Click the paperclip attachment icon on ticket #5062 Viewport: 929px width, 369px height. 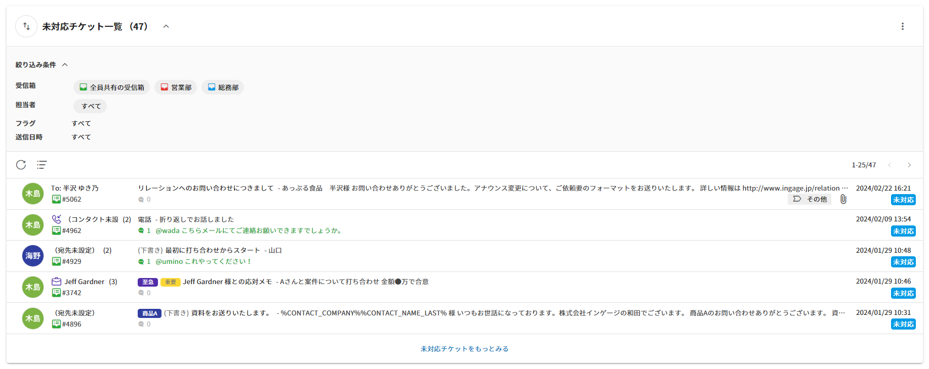(x=843, y=199)
